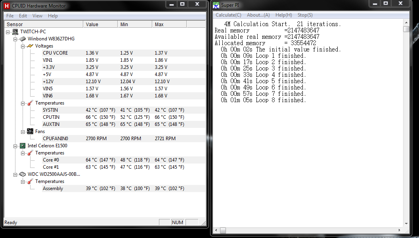
Task: Select the Core #1 temperature row
Action: [124, 167]
